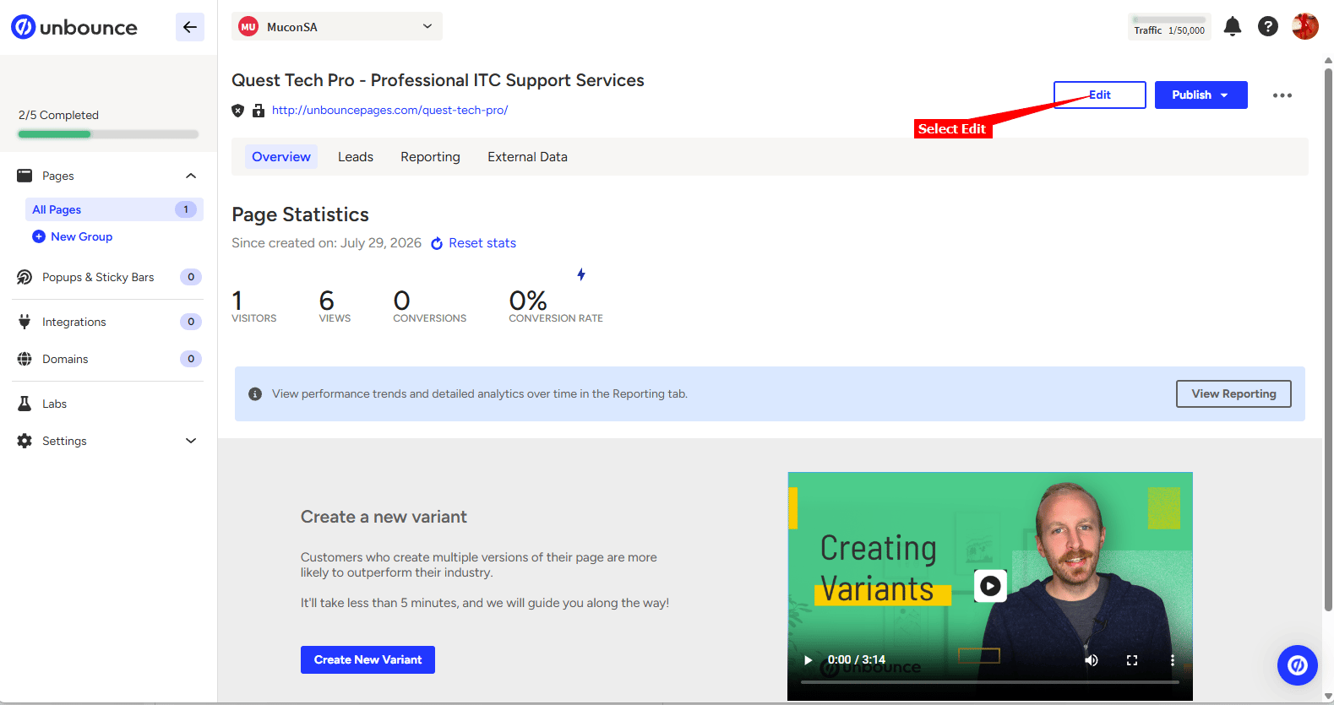
Task: Click the Unbounce logo
Action: point(74,27)
